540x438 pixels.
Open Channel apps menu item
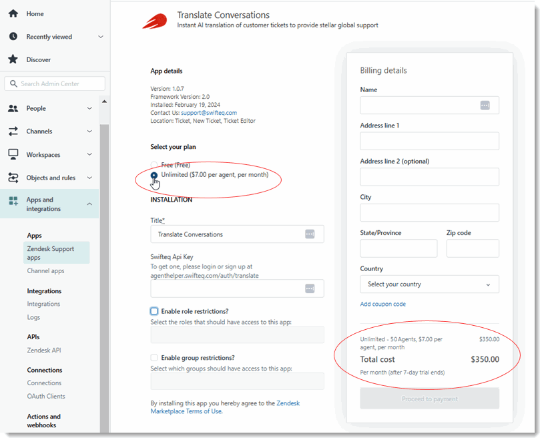click(x=46, y=271)
